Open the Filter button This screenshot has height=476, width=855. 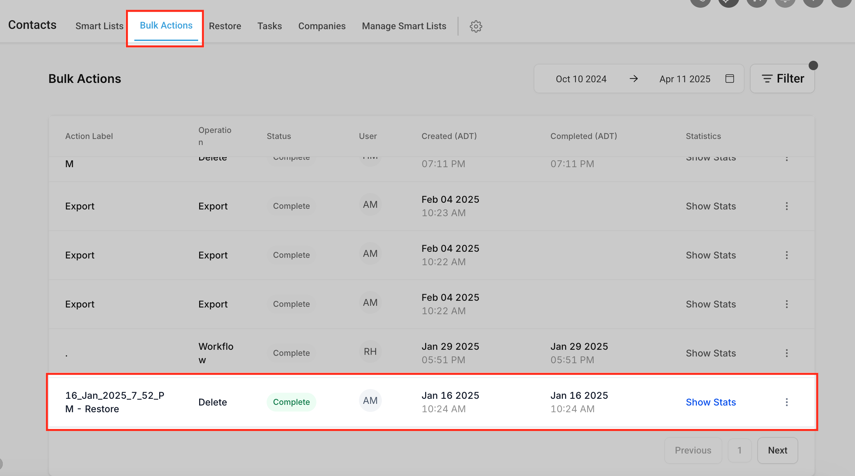click(782, 79)
